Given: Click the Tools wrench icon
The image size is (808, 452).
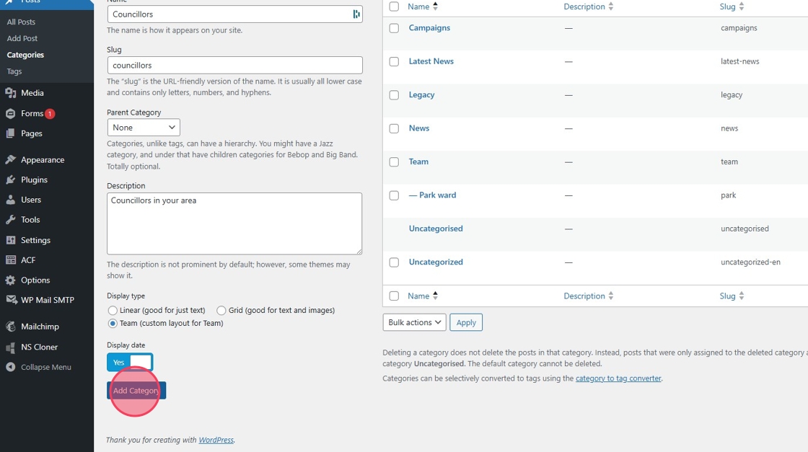Looking at the screenshot, I should [x=10, y=220].
